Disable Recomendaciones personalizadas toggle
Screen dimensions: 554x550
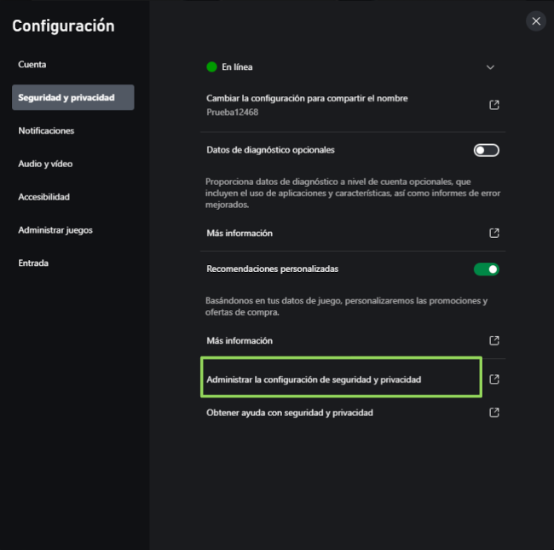pyautogui.click(x=486, y=269)
